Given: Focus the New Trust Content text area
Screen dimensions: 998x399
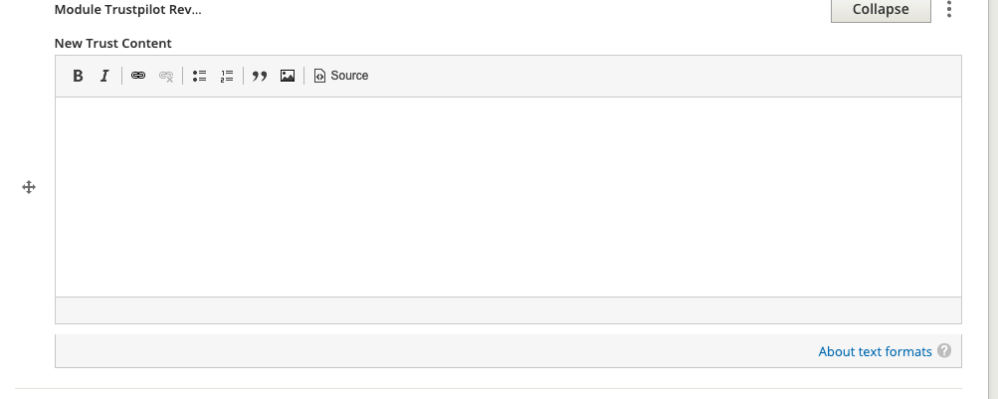Looking at the screenshot, I should tap(507, 197).
